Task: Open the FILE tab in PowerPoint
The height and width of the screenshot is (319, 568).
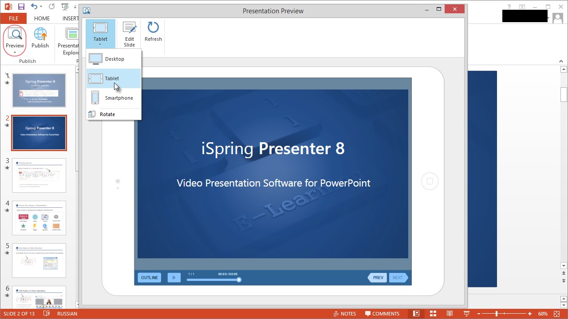Action: click(x=13, y=19)
